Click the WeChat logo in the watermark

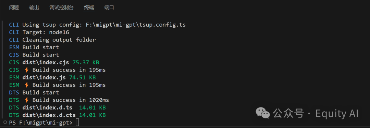[x=263, y=113]
